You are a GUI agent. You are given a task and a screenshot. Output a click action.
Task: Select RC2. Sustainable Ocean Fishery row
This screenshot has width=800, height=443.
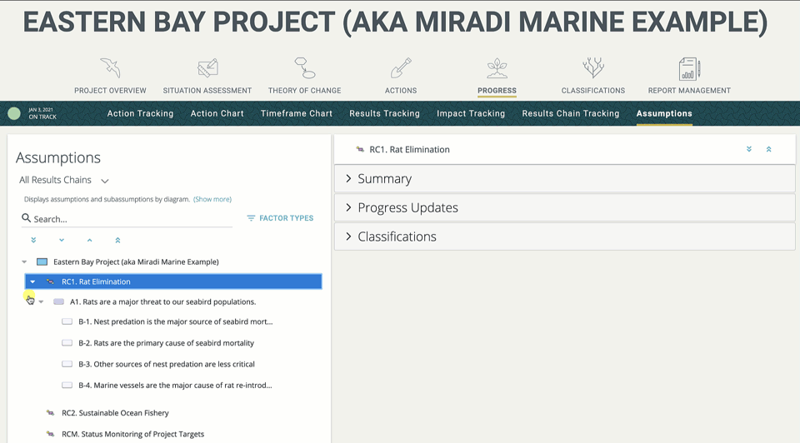point(115,413)
